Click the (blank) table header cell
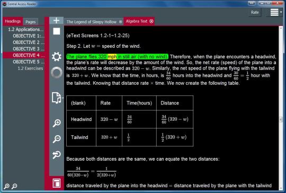Screen dimensions: 286x193 82,103
